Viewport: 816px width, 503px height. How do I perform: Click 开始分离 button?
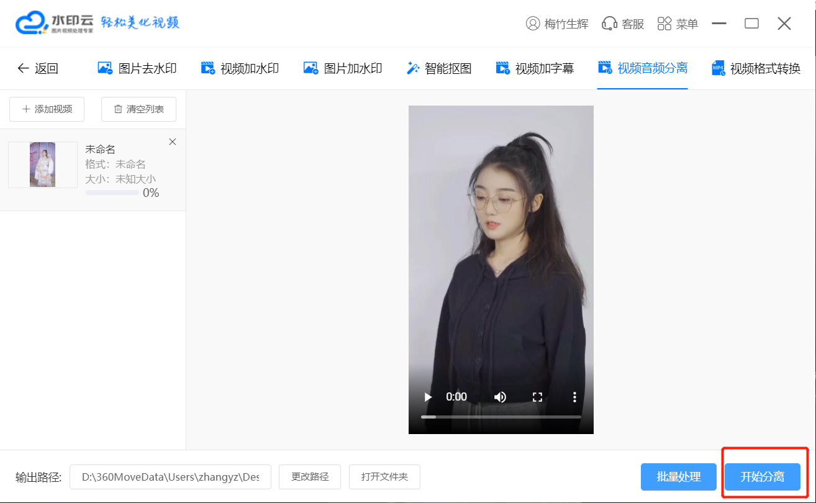point(762,477)
